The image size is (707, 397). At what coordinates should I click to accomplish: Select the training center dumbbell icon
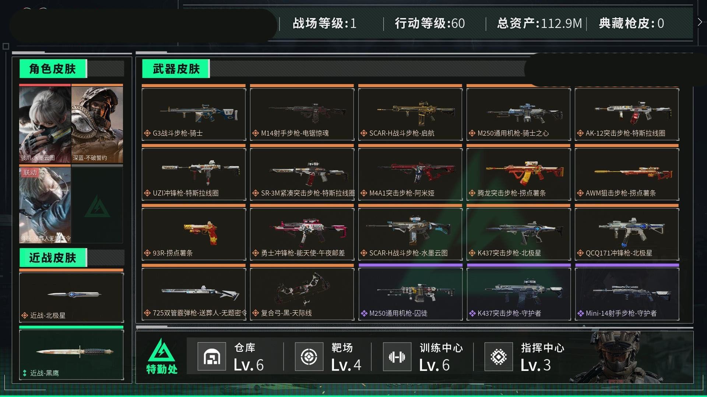point(397,356)
